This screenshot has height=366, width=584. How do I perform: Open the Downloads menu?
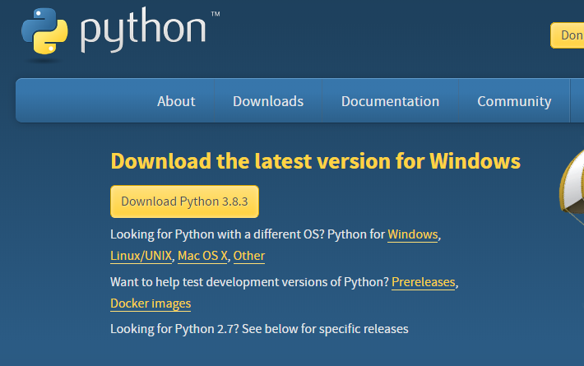point(268,101)
